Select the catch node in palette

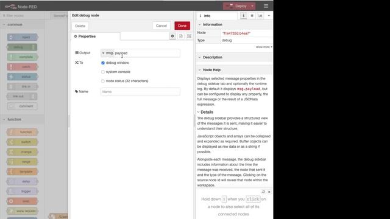(23, 67)
